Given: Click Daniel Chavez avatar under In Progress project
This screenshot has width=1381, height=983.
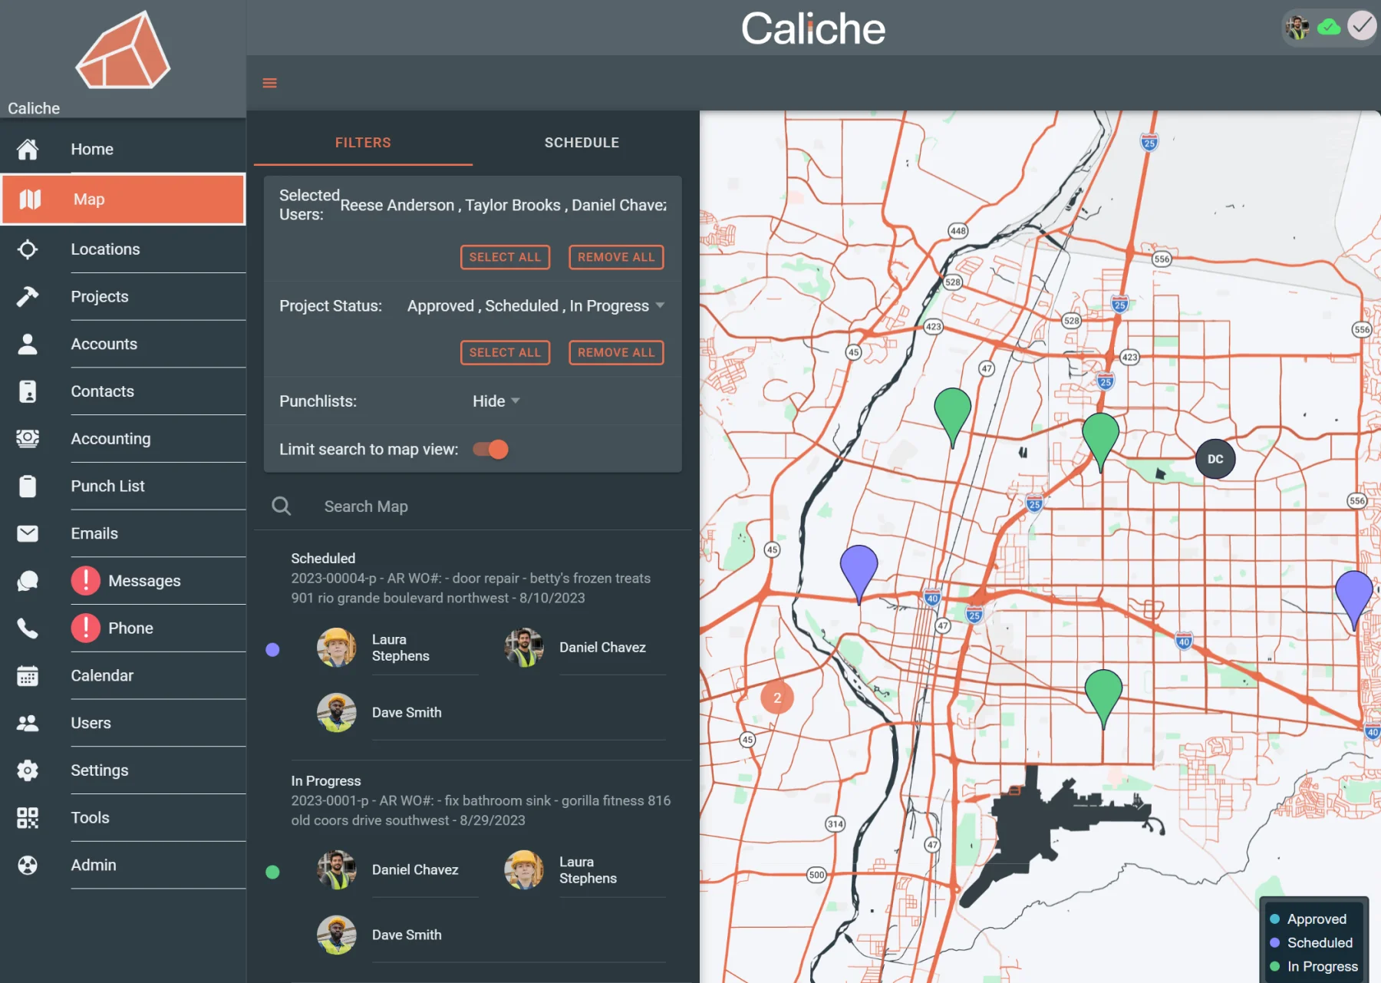Looking at the screenshot, I should pos(337,870).
